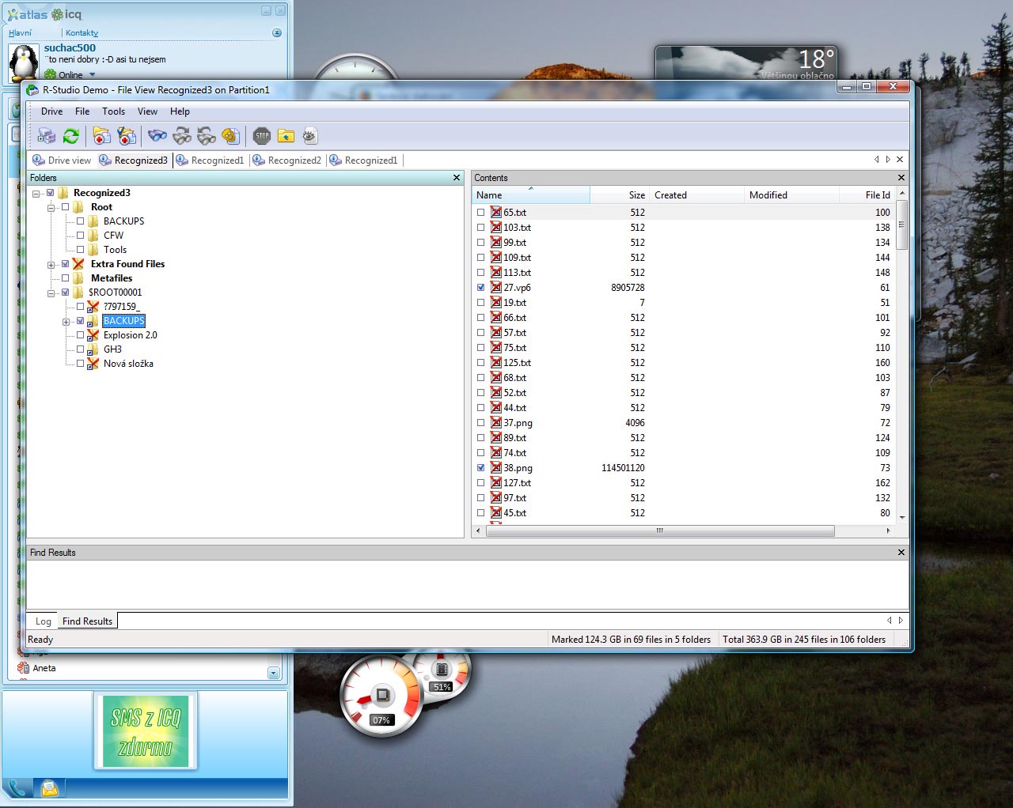Toggle the Recognized3 root checkbox
1013x808 pixels.
click(x=51, y=193)
